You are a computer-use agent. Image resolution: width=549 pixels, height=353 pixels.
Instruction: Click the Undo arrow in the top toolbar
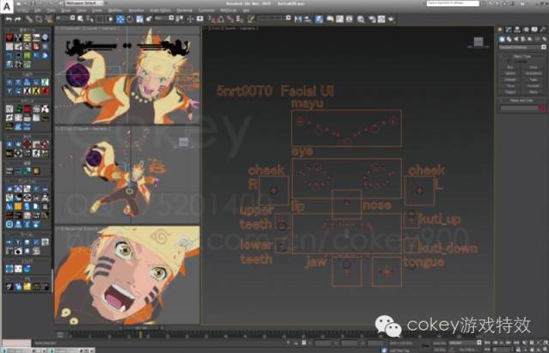tap(8, 18)
